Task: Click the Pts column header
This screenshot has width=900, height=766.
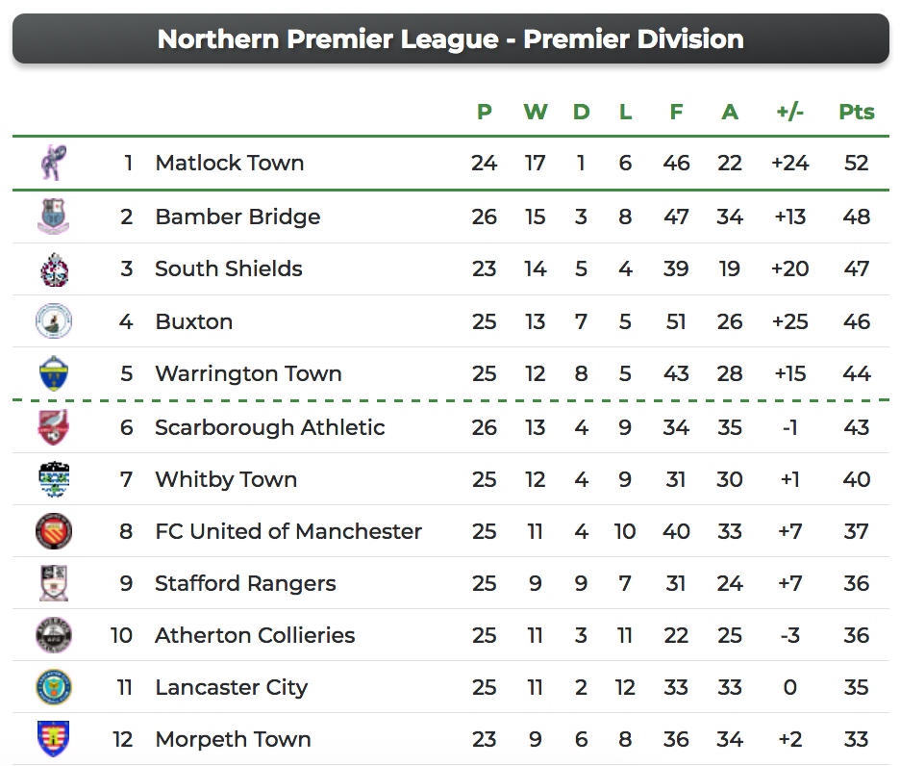Action: pyautogui.click(x=856, y=112)
